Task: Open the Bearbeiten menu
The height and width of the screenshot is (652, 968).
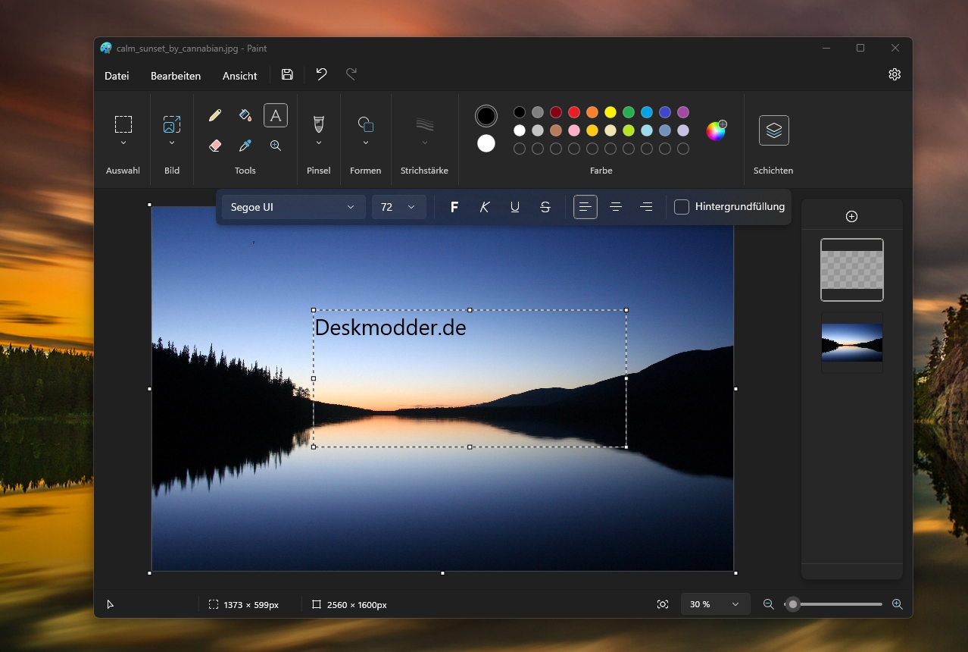Action: (176, 76)
